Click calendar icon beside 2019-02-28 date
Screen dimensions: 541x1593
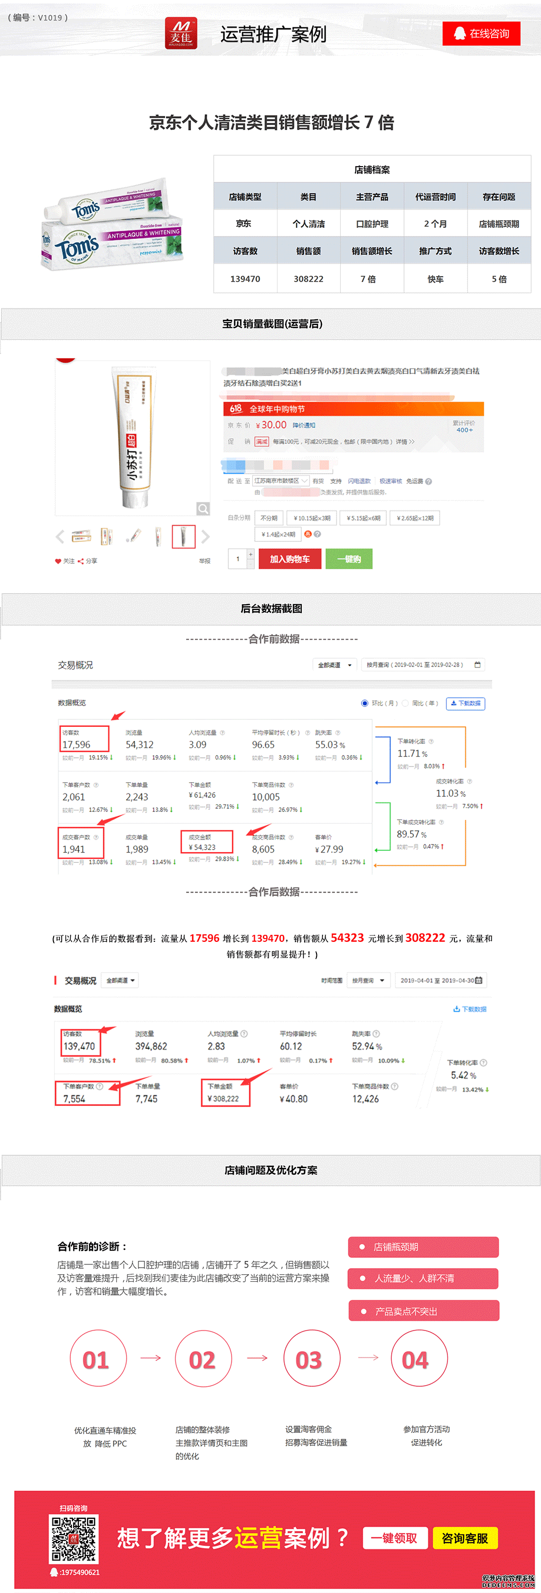coord(477,665)
